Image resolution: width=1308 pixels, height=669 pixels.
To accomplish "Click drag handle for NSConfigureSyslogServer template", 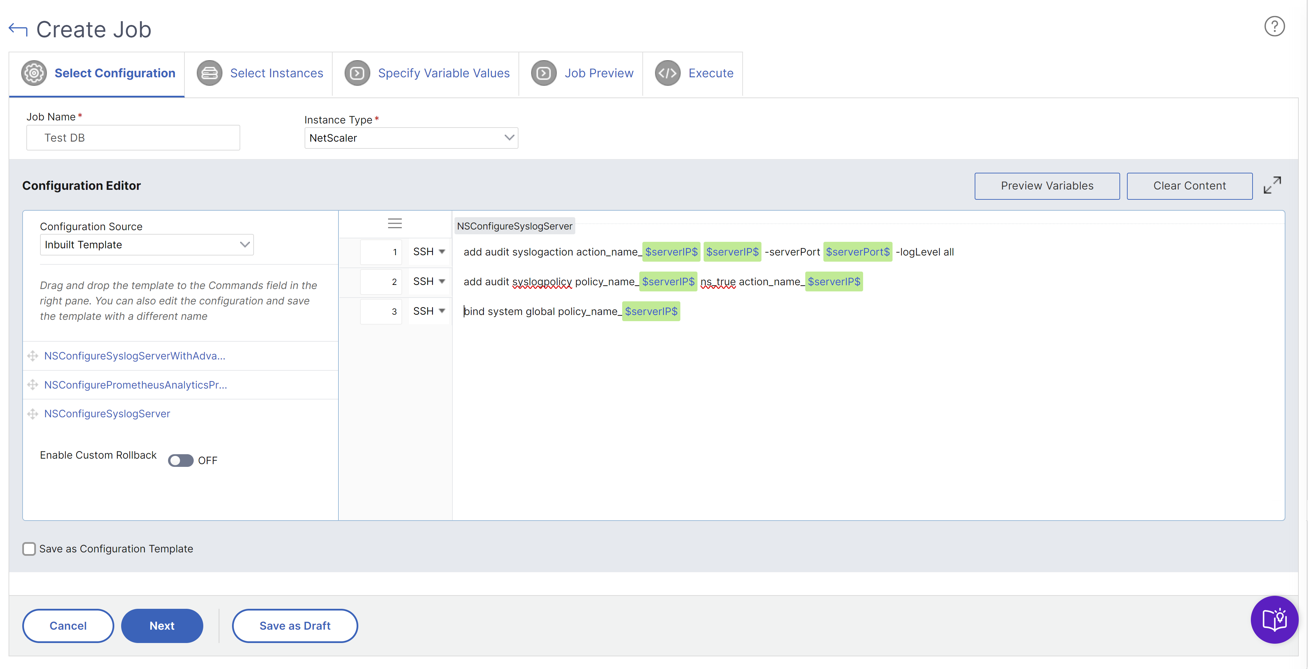I will coord(33,414).
